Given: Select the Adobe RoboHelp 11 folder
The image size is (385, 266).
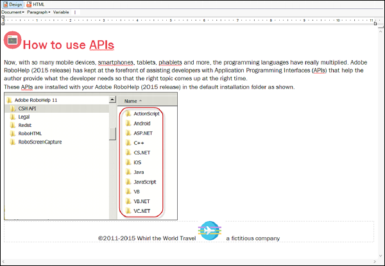Looking at the screenshot, I should click(31, 101).
